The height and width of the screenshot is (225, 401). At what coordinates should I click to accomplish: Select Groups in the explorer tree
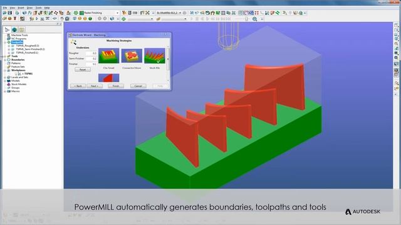pyautogui.click(x=15, y=87)
